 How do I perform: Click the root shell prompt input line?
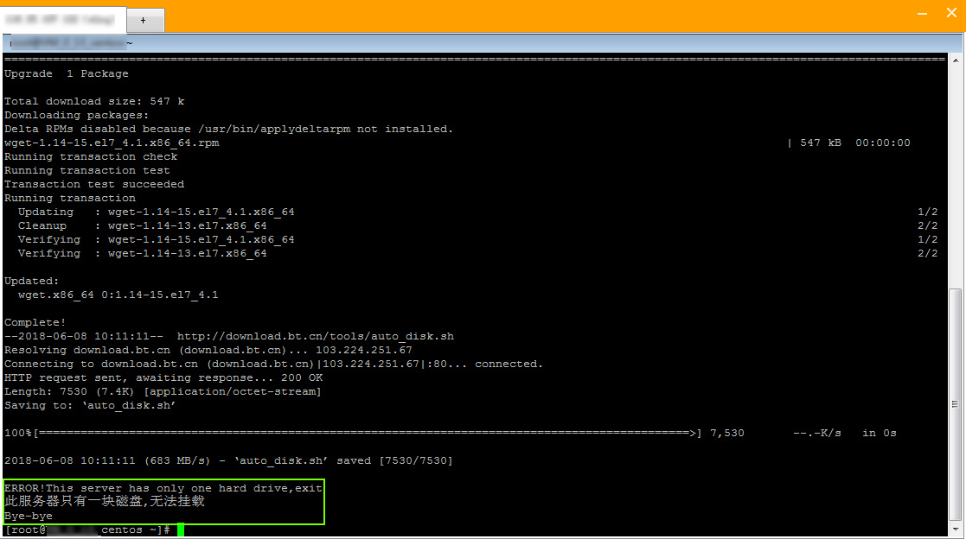pos(94,529)
